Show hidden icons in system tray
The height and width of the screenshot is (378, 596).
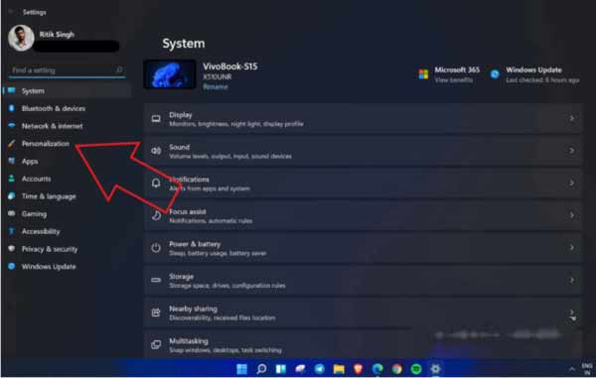tap(572, 369)
